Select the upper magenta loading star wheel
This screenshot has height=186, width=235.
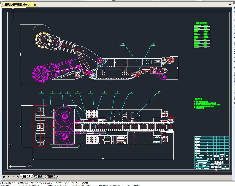pyautogui.click(x=64, y=117)
